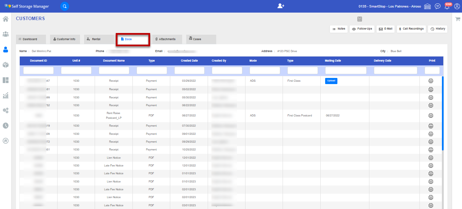
Task: Open the search magnifier in top bar
Action: coord(65,6)
